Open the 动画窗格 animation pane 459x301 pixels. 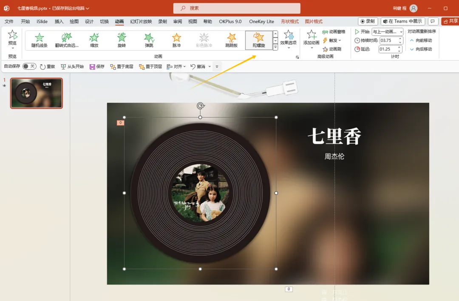334,31
